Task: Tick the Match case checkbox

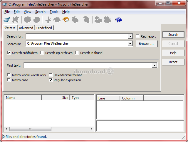Action: (9, 80)
